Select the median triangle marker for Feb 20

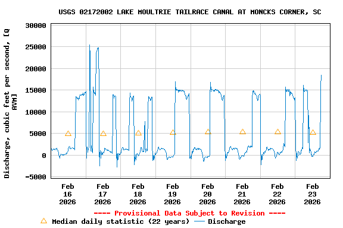point(208,132)
